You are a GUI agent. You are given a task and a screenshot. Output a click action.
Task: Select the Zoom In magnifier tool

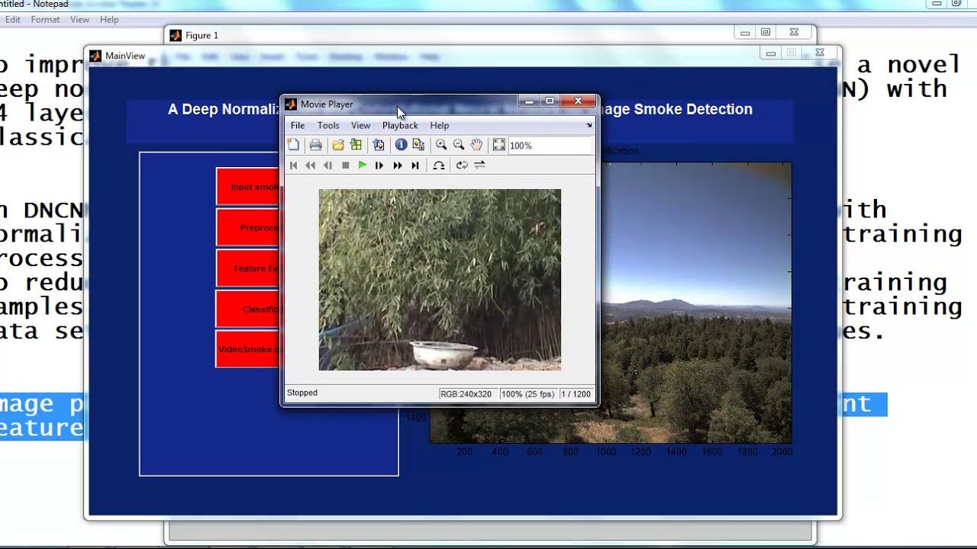click(x=441, y=145)
